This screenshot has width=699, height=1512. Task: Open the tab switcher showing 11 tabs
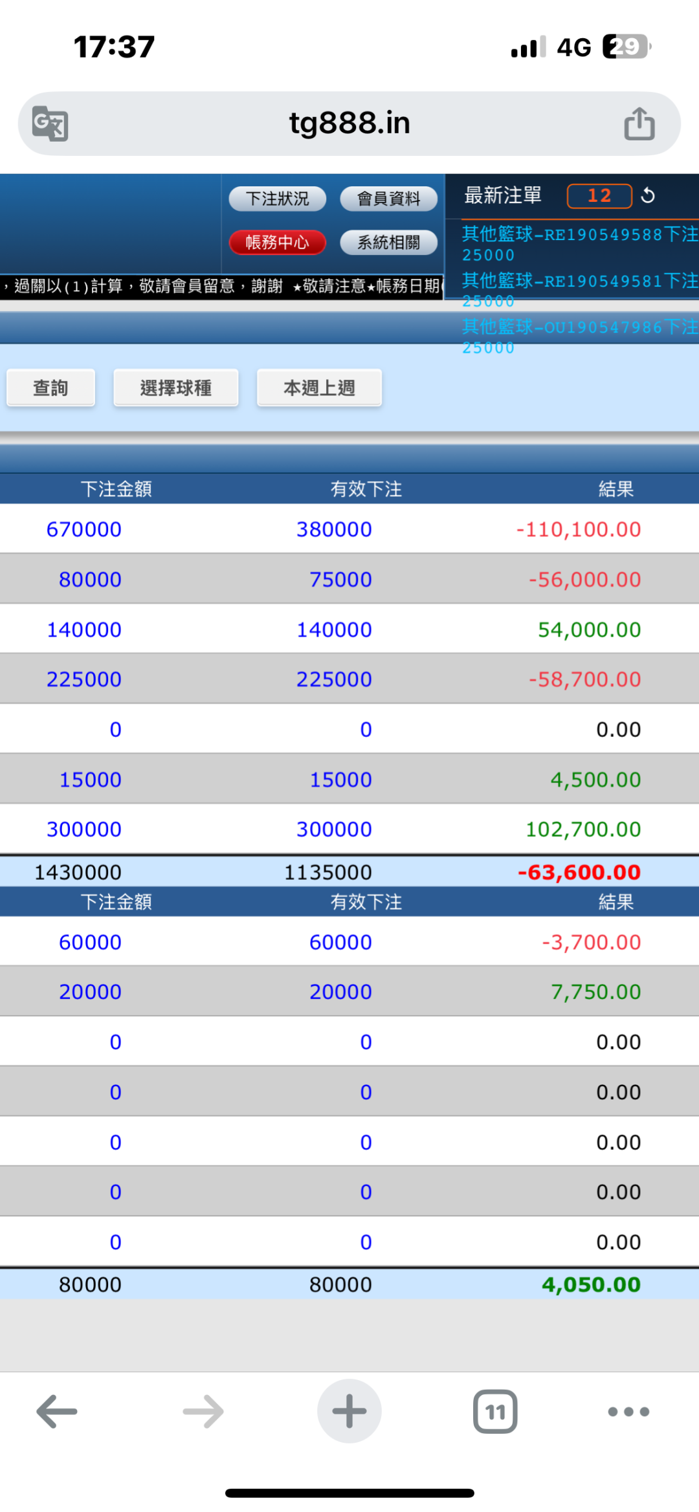495,1411
